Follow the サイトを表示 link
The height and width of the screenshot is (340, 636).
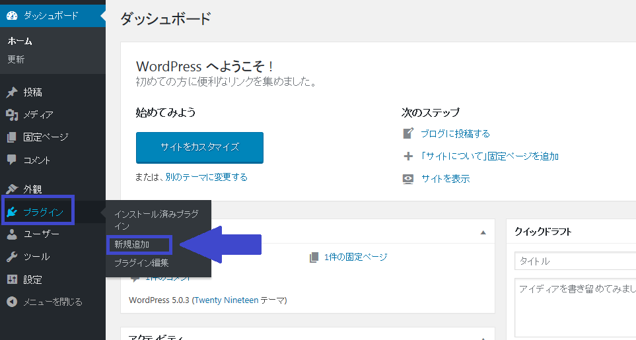pos(445,178)
